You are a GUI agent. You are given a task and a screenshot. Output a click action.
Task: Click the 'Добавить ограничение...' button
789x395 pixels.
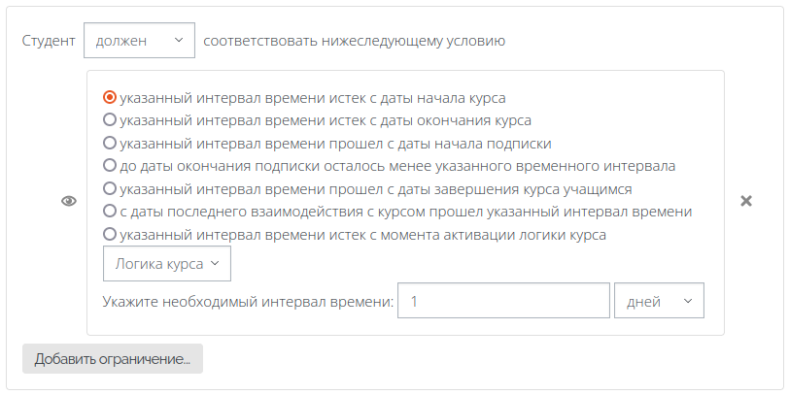pos(113,359)
